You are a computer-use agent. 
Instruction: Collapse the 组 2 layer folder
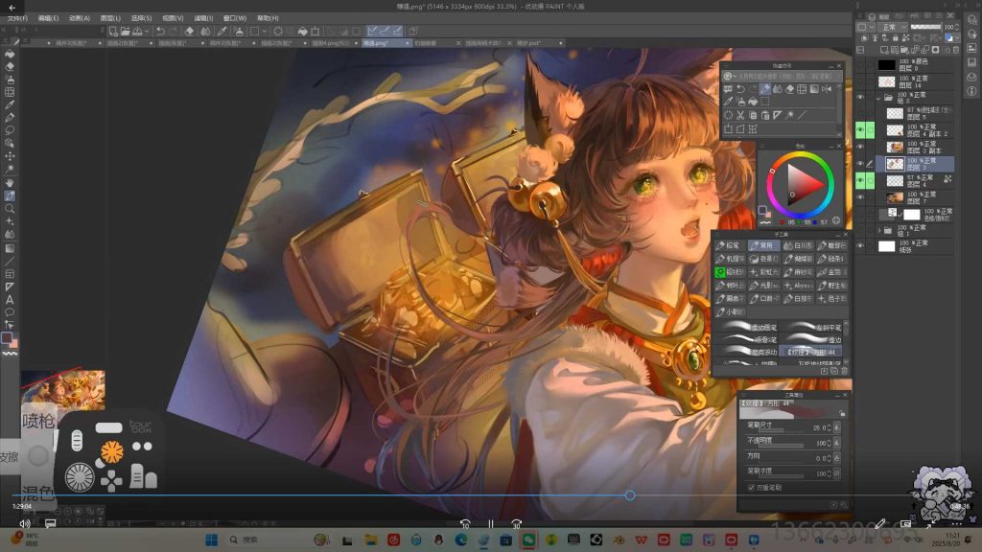coord(878,98)
